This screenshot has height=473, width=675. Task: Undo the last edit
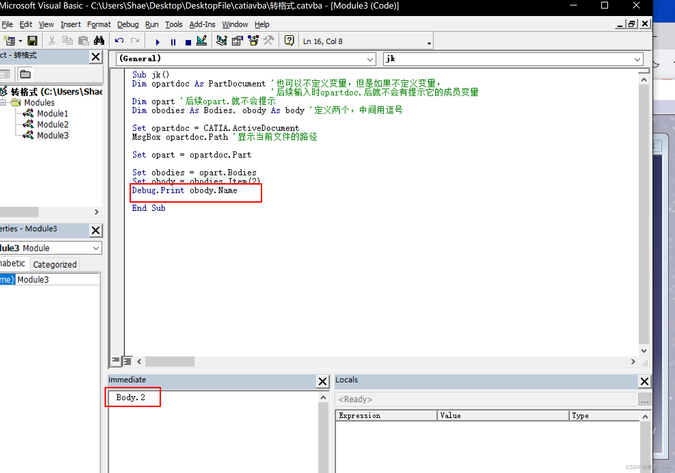119,41
